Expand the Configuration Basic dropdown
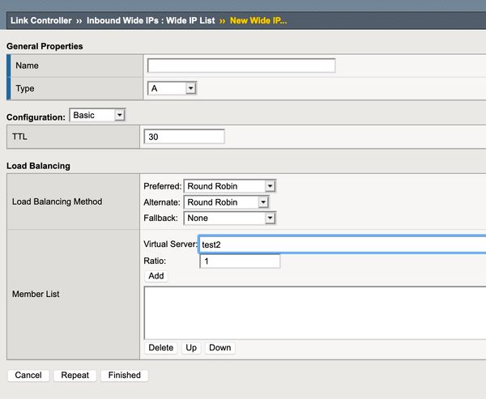 (x=97, y=116)
